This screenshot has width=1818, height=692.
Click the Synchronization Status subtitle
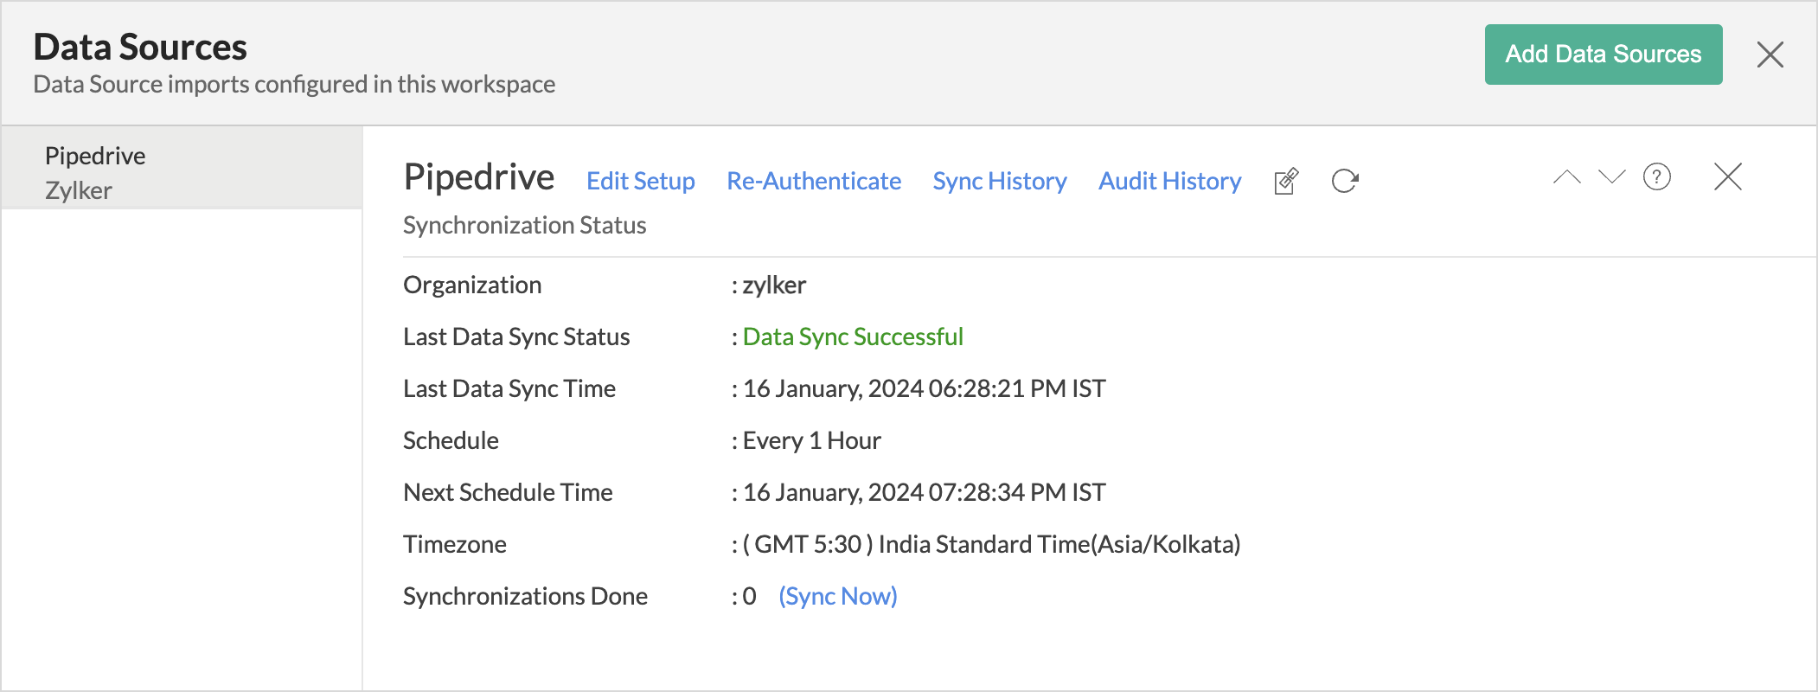point(524,225)
